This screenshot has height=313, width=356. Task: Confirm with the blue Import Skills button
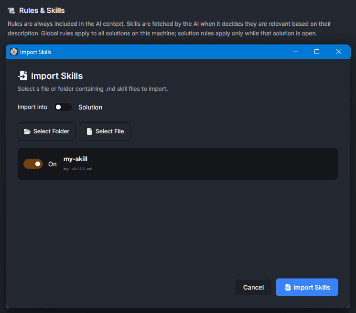(307, 287)
